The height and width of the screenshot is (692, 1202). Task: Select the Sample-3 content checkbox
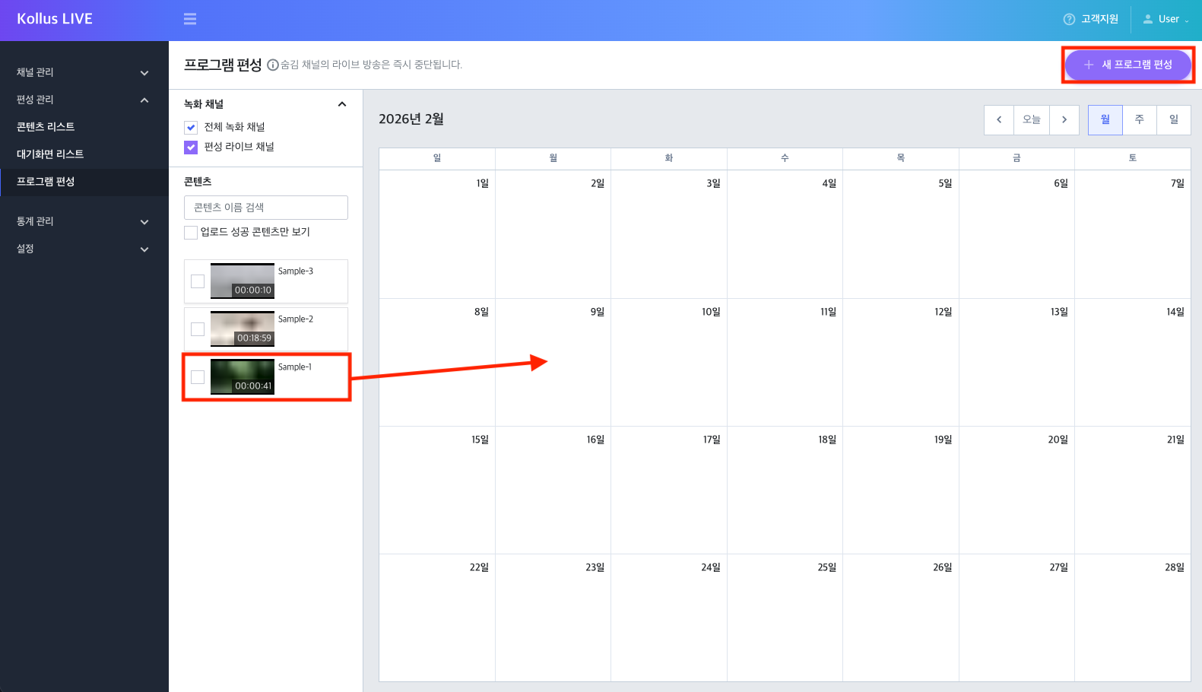[198, 281]
